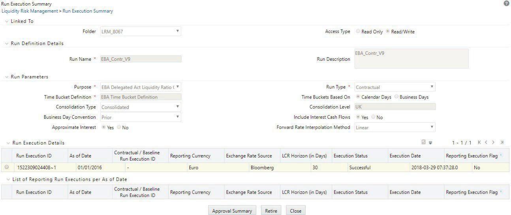
Task: Choose Business Days for time buckets
Action: tap(396, 97)
